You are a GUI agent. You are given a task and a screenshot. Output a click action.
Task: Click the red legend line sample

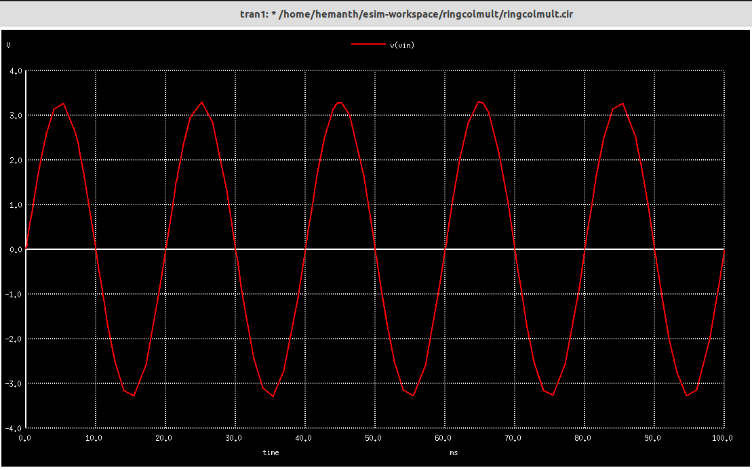point(368,45)
